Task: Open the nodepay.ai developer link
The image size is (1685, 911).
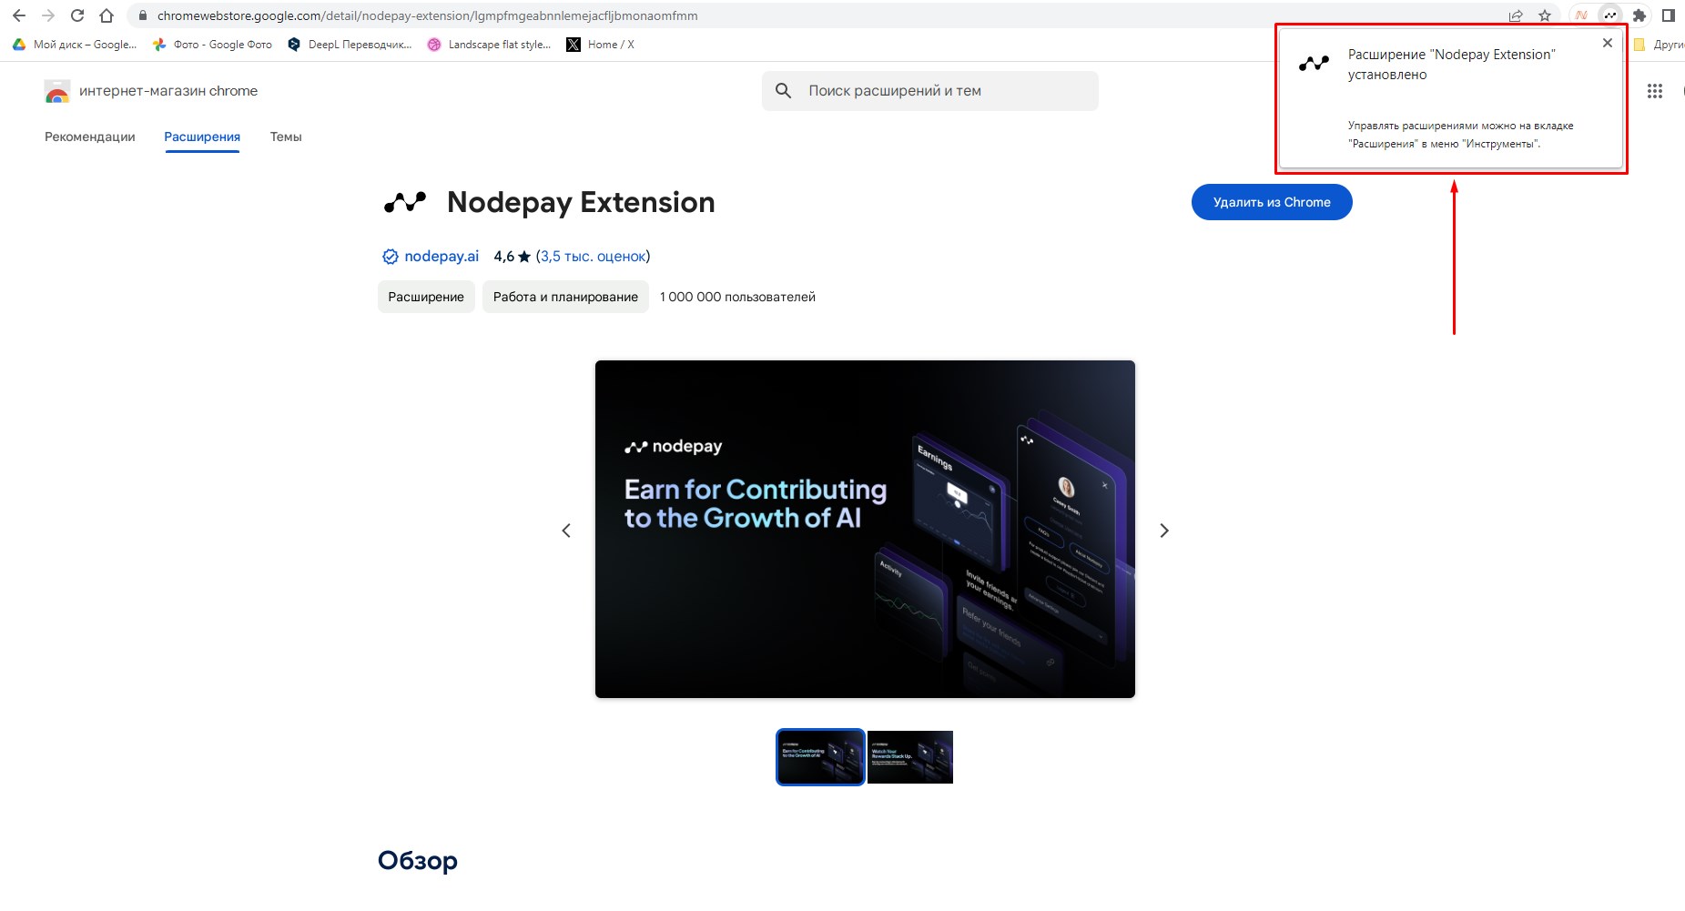Action: coord(442,257)
